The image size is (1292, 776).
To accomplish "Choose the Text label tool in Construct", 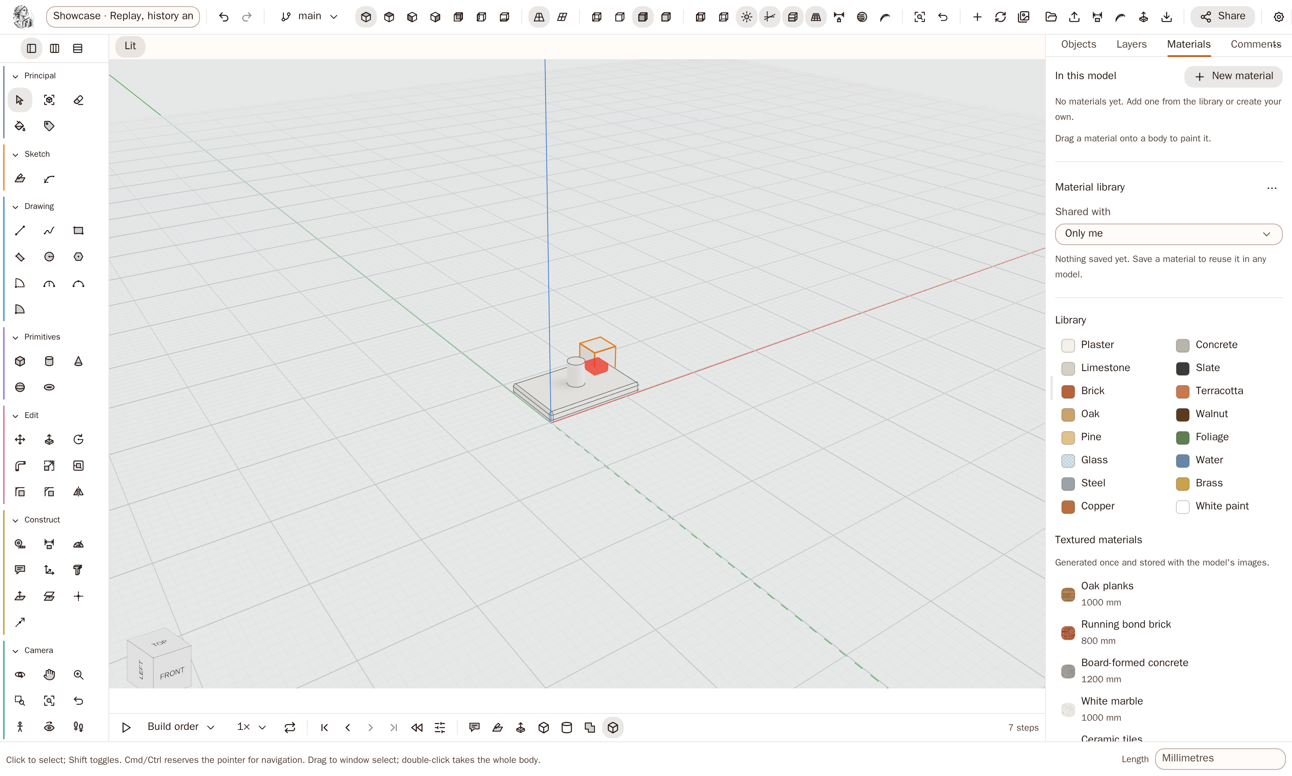I will (20, 570).
